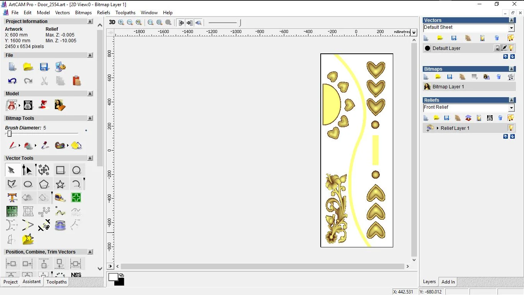Toggle Default Layer visibility light bulb
The width and height of the screenshot is (524, 295).
click(x=511, y=48)
